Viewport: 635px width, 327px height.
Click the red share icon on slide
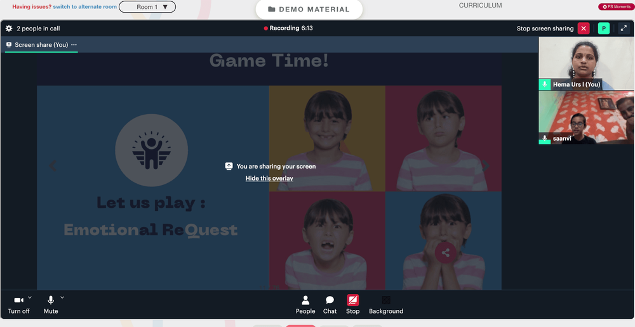point(446,253)
